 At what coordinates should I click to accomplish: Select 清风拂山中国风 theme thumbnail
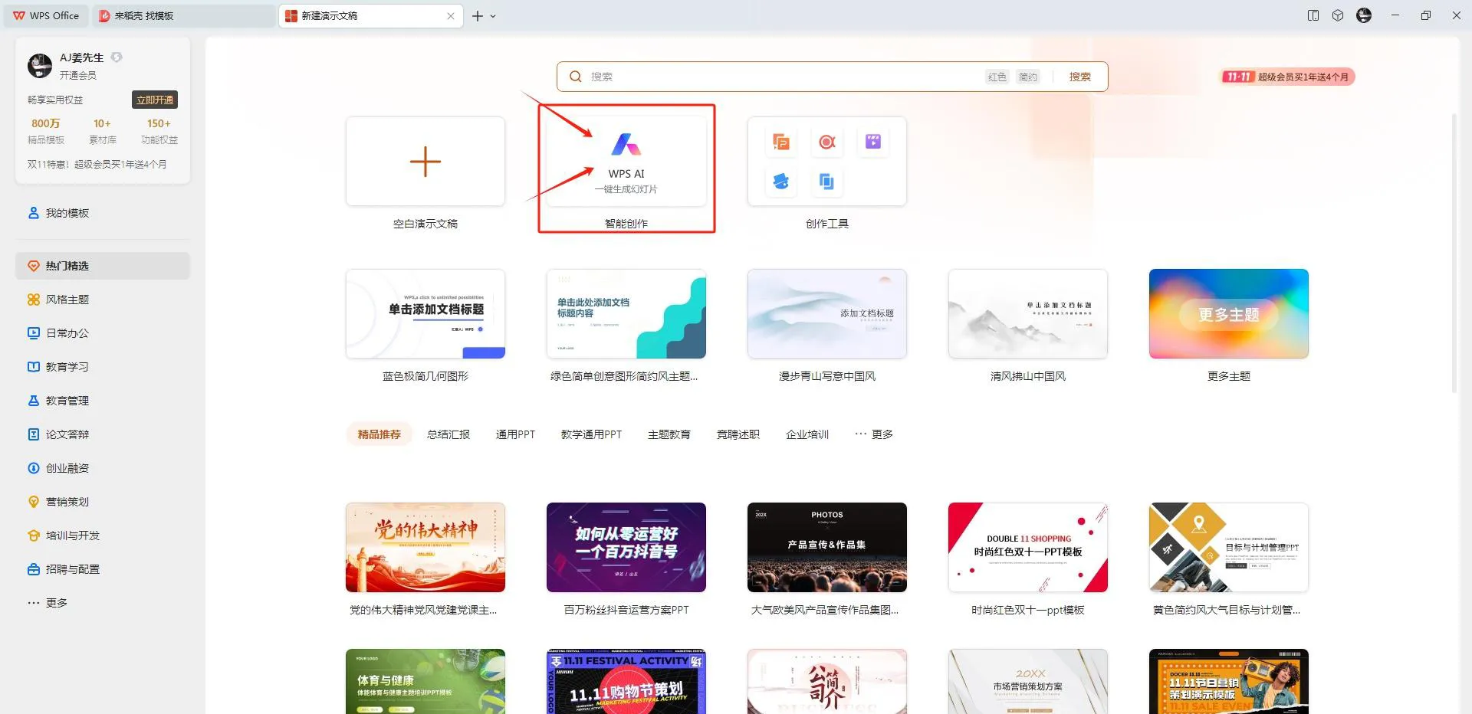[1028, 314]
